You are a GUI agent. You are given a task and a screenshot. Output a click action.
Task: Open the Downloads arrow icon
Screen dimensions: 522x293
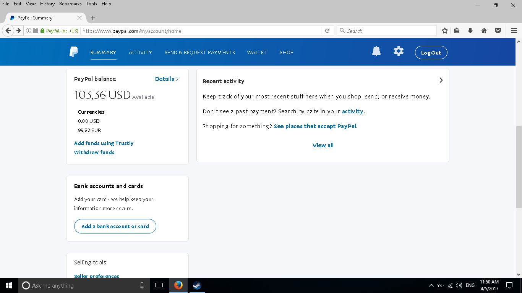click(x=470, y=31)
